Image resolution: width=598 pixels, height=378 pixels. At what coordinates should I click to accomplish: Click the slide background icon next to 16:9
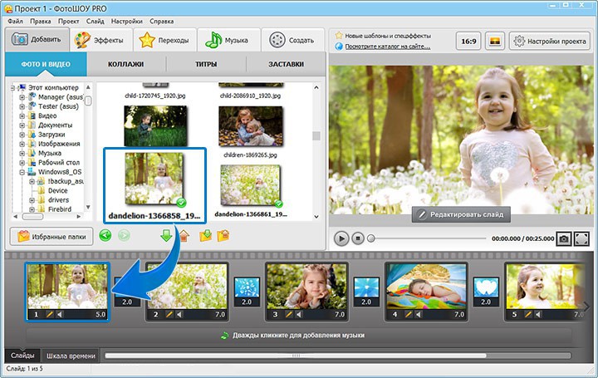[495, 41]
